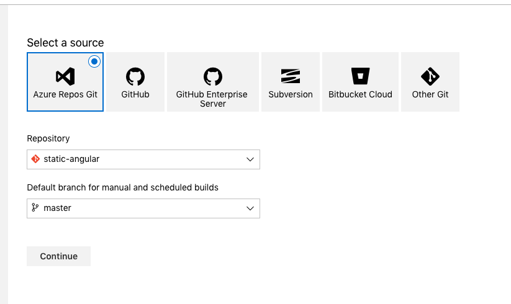This screenshot has width=511, height=304.
Task: Click the GitHub Enterprise Server icon
Action: click(x=212, y=76)
